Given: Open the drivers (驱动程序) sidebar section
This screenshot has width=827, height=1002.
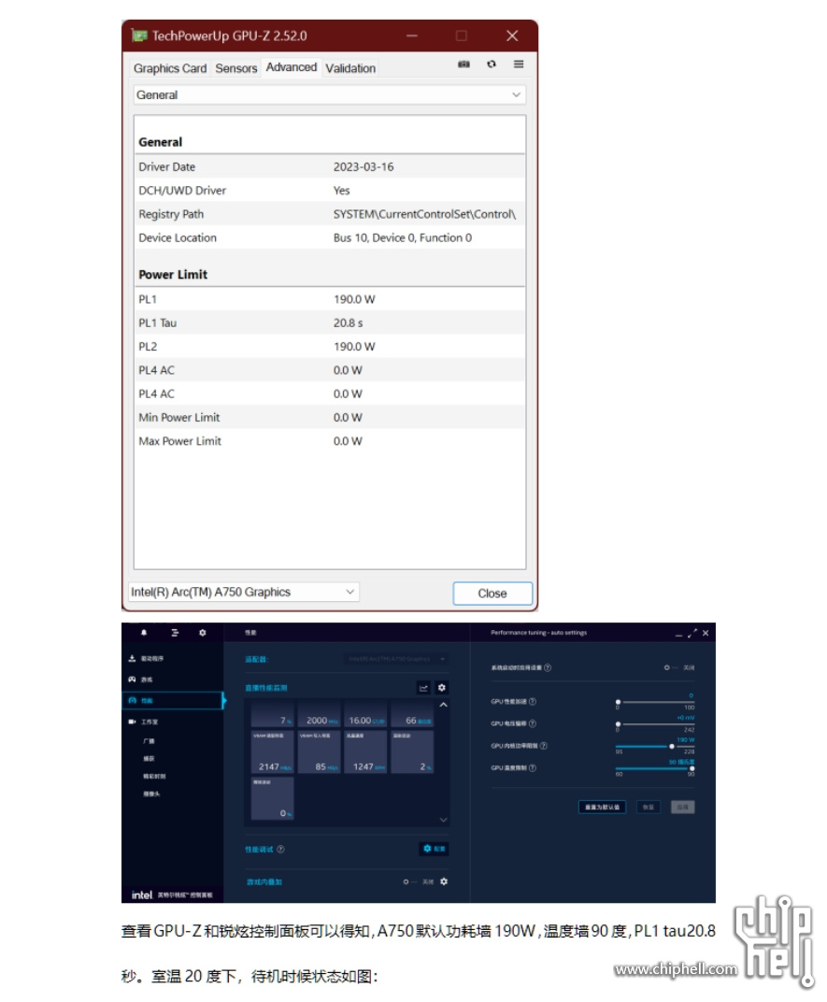Looking at the screenshot, I should [x=147, y=658].
